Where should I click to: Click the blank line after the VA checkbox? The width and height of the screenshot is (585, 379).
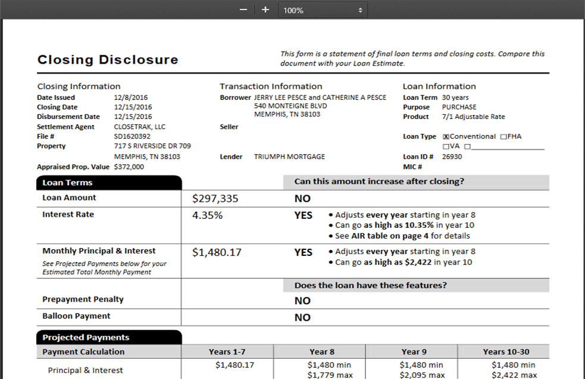(508, 146)
